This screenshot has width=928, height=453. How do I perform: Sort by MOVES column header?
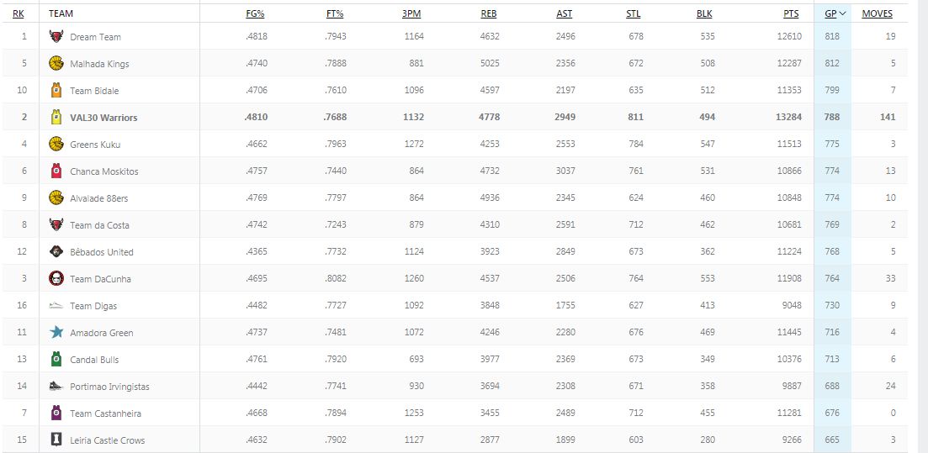878,13
